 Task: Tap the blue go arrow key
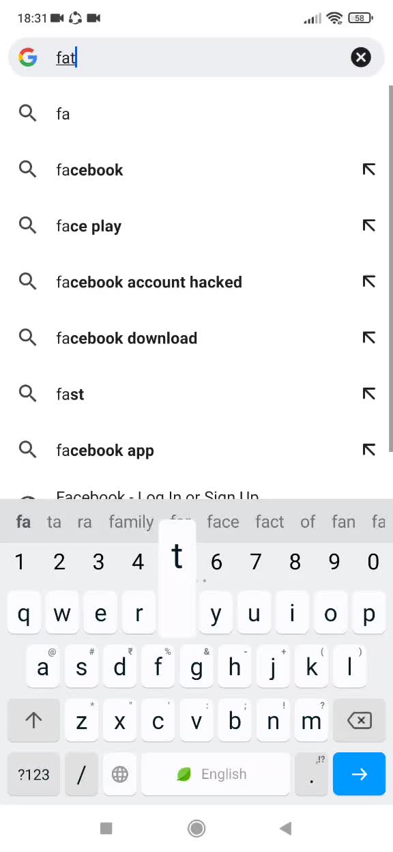(x=359, y=774)
